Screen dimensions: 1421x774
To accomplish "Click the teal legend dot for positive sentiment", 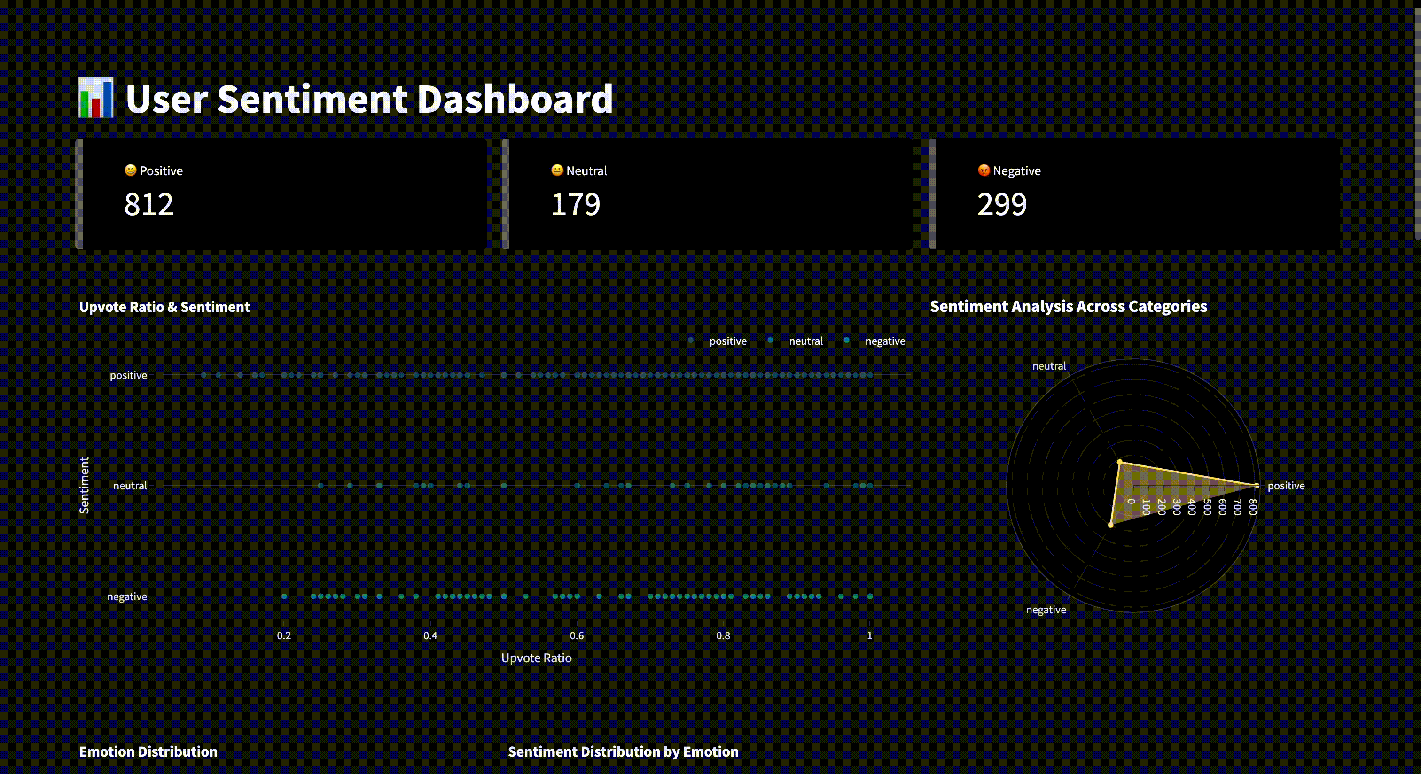I will 690,340.
